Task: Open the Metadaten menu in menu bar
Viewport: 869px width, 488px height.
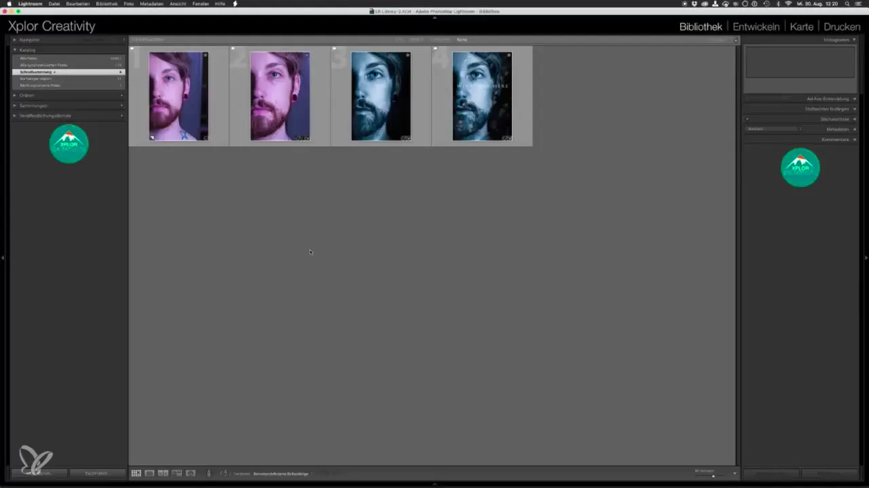Action: click(151, 3)
